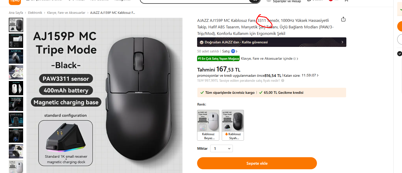Open the blue seller store icon

233,51
